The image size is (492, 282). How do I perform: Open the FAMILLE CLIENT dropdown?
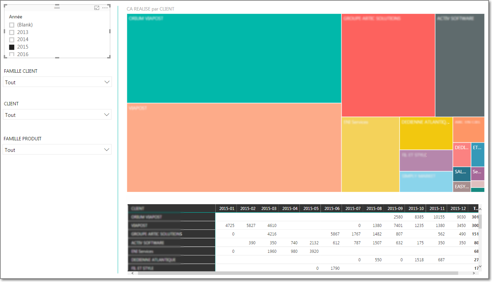pos(57,82)
